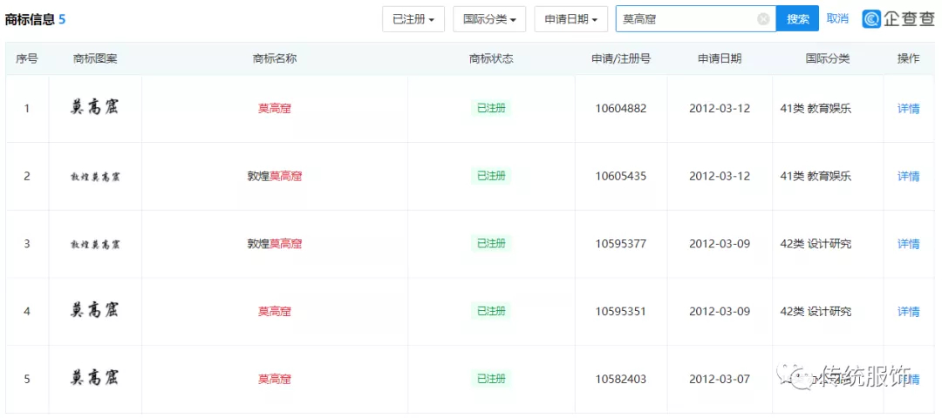The width and height of the screenshot is (942, 418).
Task: Click the trademark image in row 1
Action: tap(94, 108)
